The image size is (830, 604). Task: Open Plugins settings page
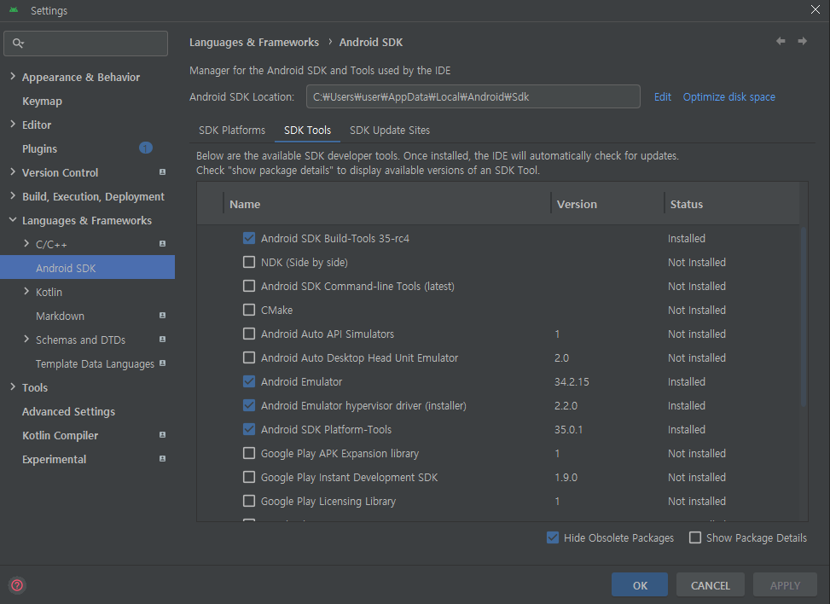(40, 148)
